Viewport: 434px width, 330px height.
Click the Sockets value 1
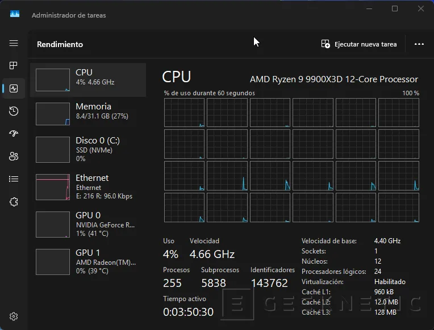[376, 251]
